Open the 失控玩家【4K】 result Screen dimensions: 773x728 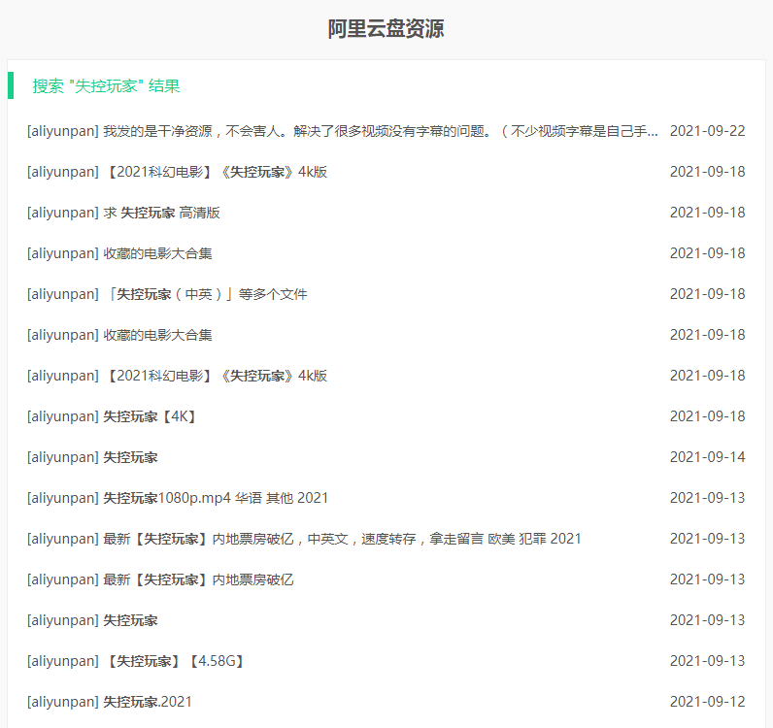click(x=112, y=417)
